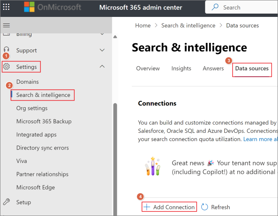Expand the Billing section chevron
The height and width of the screenshot is (216, 278).
coord(102,34)
